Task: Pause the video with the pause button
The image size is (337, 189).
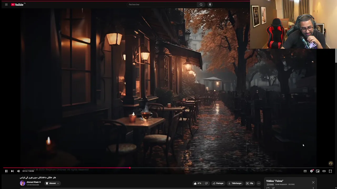Action: click(x=6, y=171)
